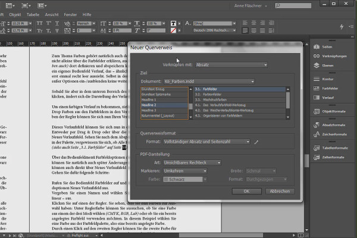Open the screen mode icon dropdown
Viewport: 357px width, 238px height.
pos(25,5)
